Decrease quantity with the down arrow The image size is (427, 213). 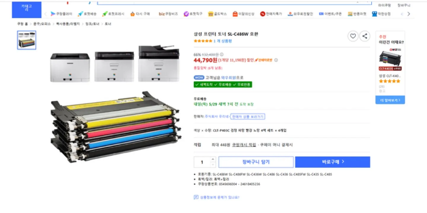tap(213, 164)
